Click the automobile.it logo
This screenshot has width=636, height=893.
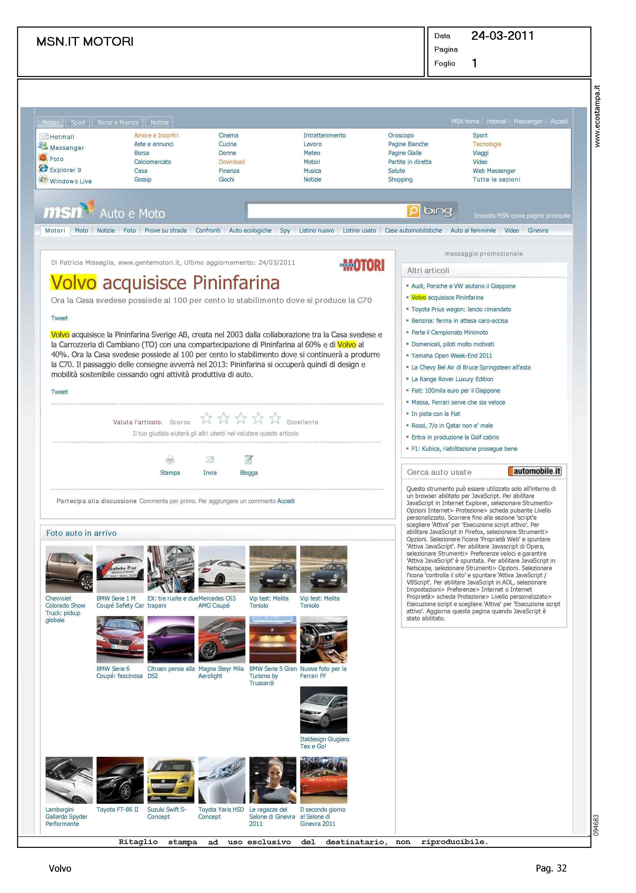coord(535,471)
